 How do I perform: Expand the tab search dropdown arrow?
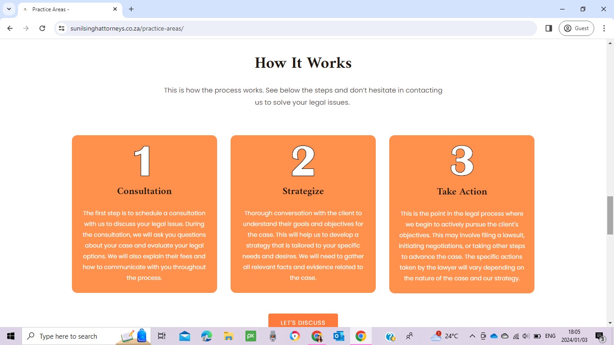[9, 9]
